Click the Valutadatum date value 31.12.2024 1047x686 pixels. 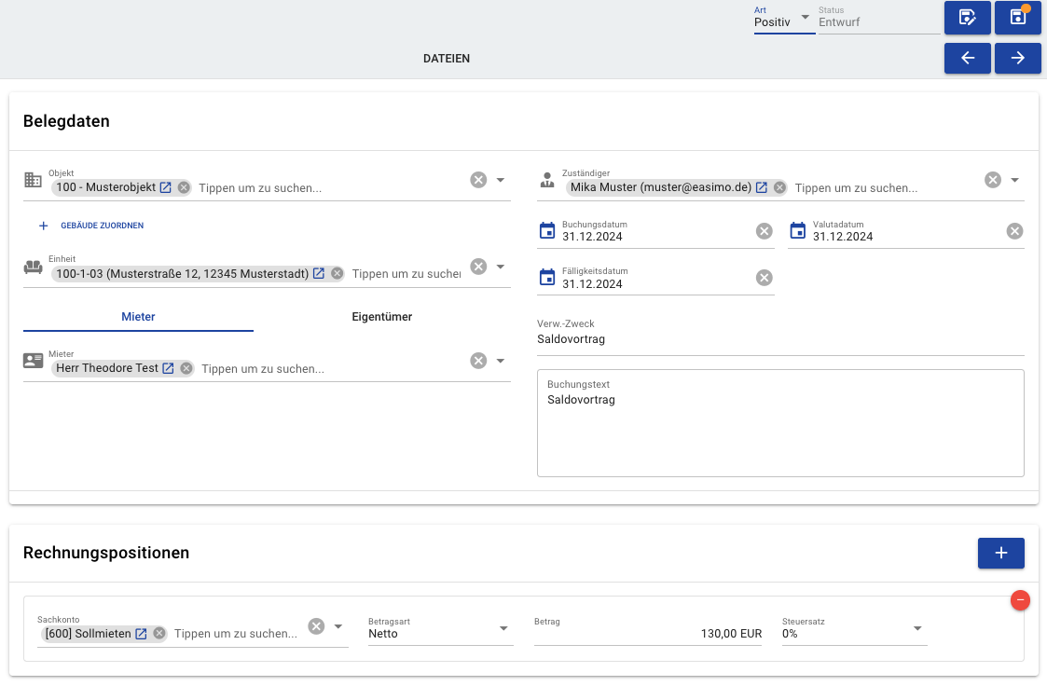(x=843, y=237)
